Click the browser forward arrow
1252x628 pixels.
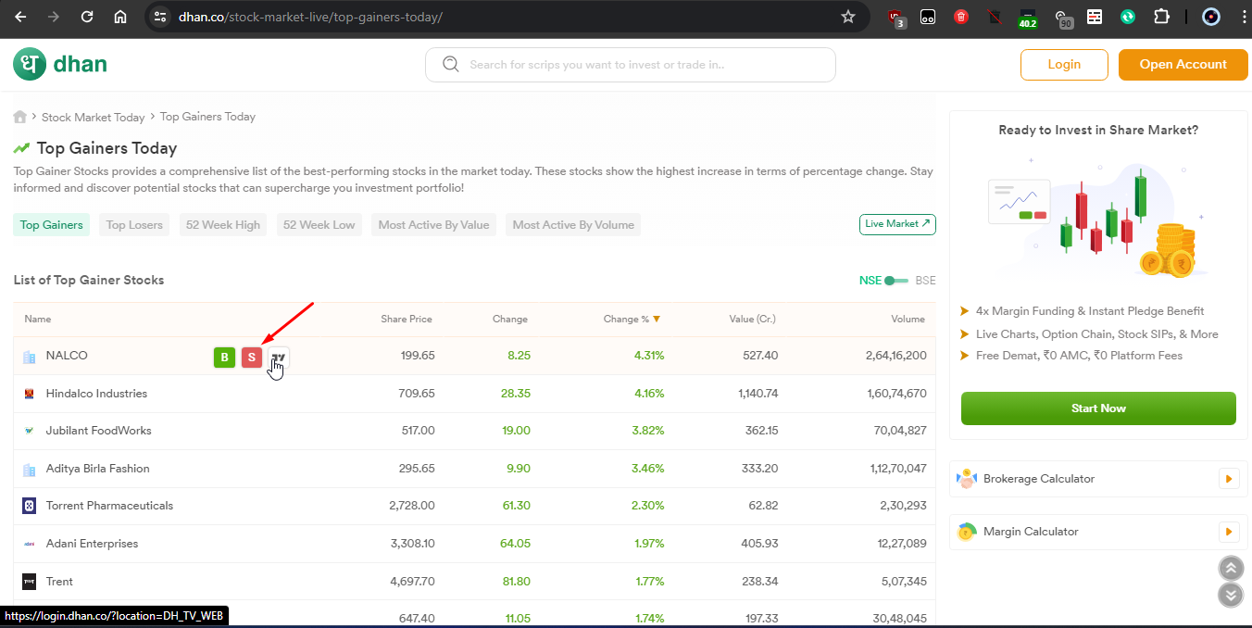(x=54, y=17)
